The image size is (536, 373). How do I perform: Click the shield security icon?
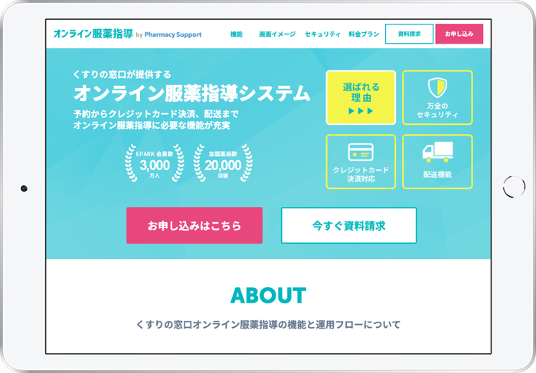click(x=437, y=87)
